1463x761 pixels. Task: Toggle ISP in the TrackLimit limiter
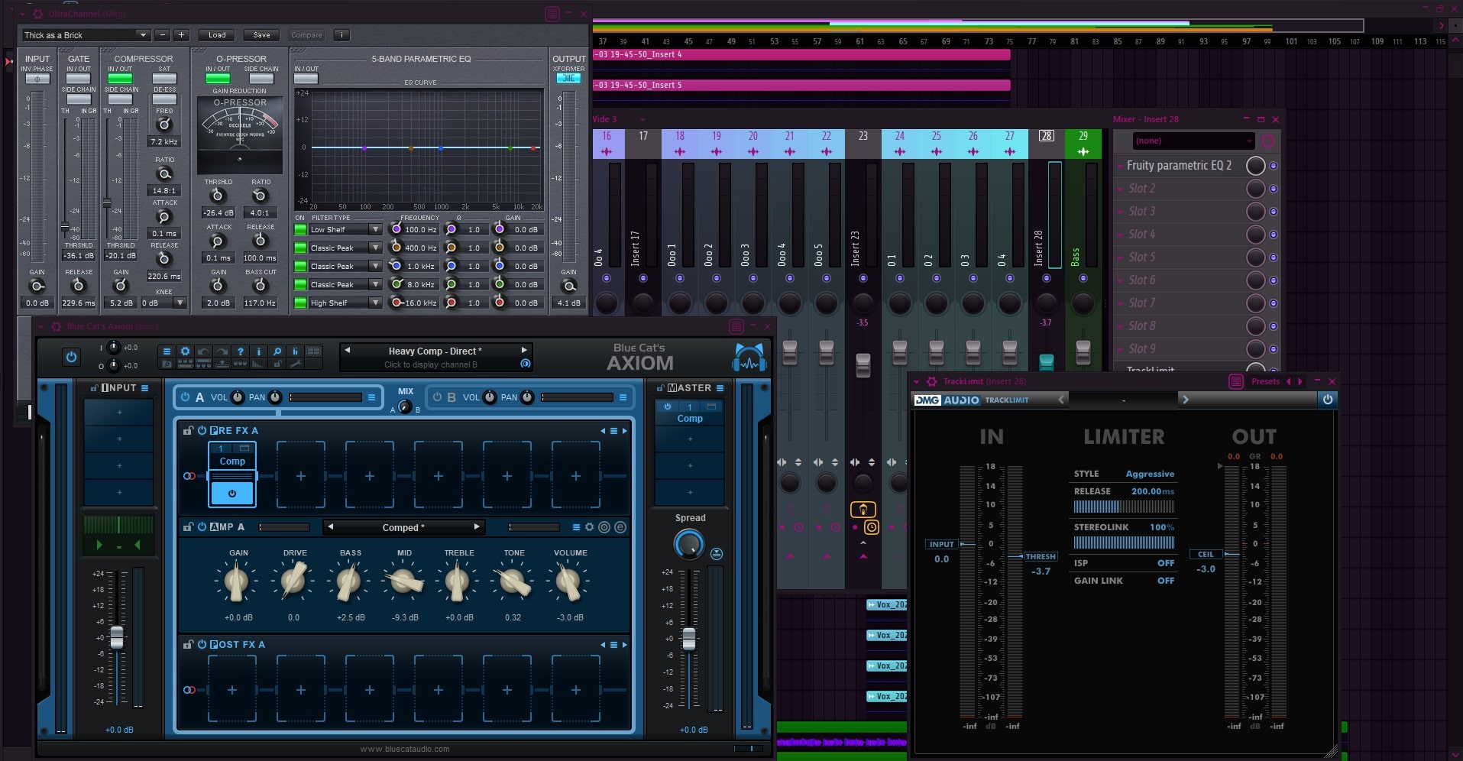click(x=1165, y=563)
